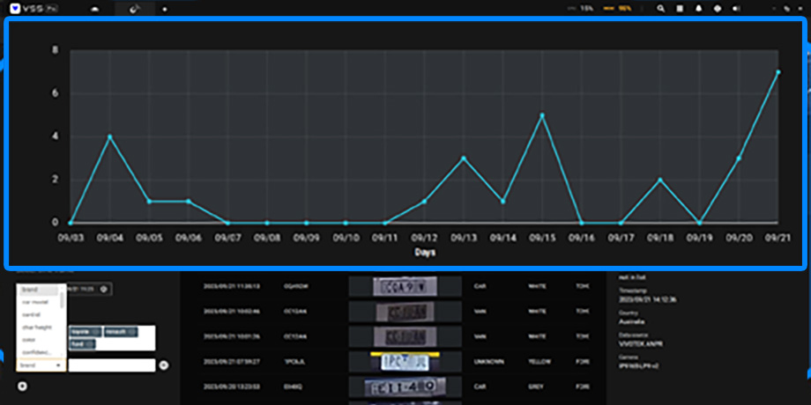Switch to the active second tab
The image size is (811, 405).
[x=134, y=8]
